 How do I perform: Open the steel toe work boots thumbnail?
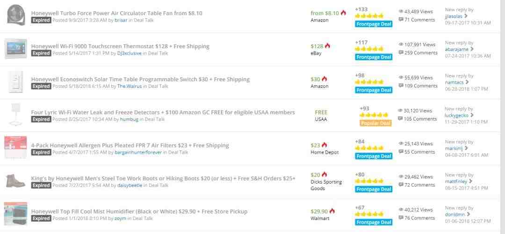tap(16, 181)
